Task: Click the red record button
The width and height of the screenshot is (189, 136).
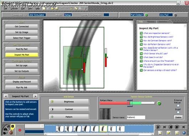Action: click(20, 130)
